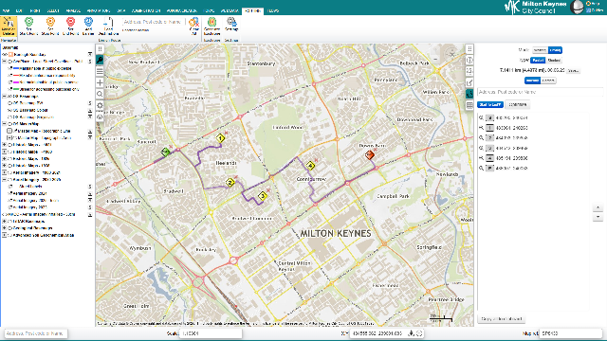Click the green line legend swatch
Viewport: 607px width, 341px height.
coord(16,89)
